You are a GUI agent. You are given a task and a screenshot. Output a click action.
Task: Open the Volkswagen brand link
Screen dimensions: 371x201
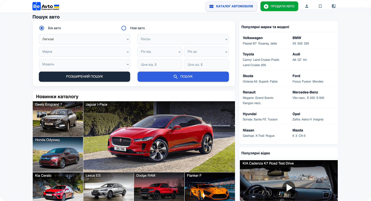pyautogui.click(x=253, y=38)
